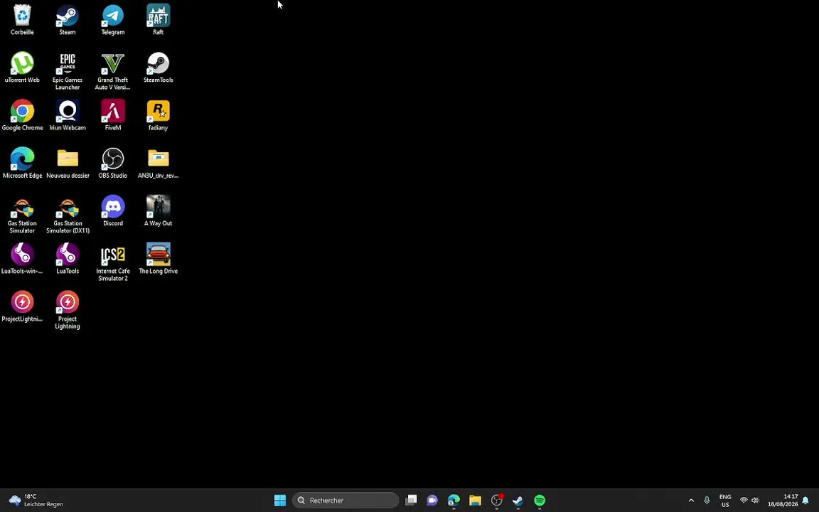Open the purple video chat taskbar icon
The height and width of the screenshot is (512, 819).
(x=432, y=501)
